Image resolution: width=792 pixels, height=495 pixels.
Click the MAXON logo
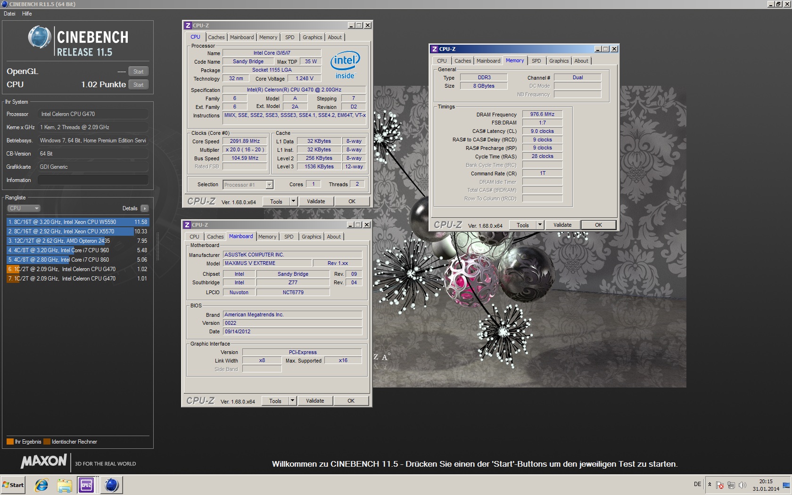click(x=44, y=461)
